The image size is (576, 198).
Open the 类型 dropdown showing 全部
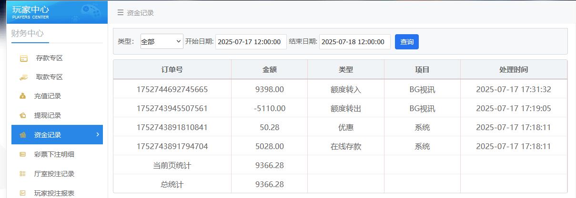[162, 42]
